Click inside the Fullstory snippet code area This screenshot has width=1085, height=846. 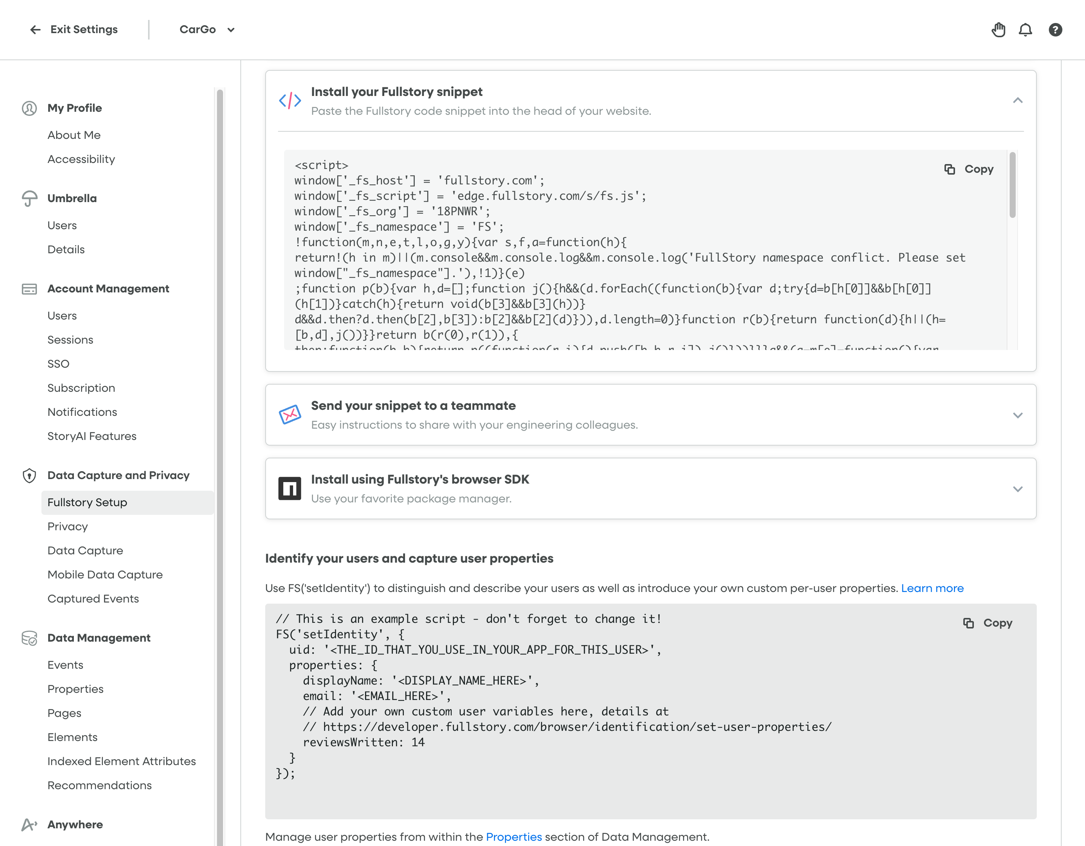(645, 250)
